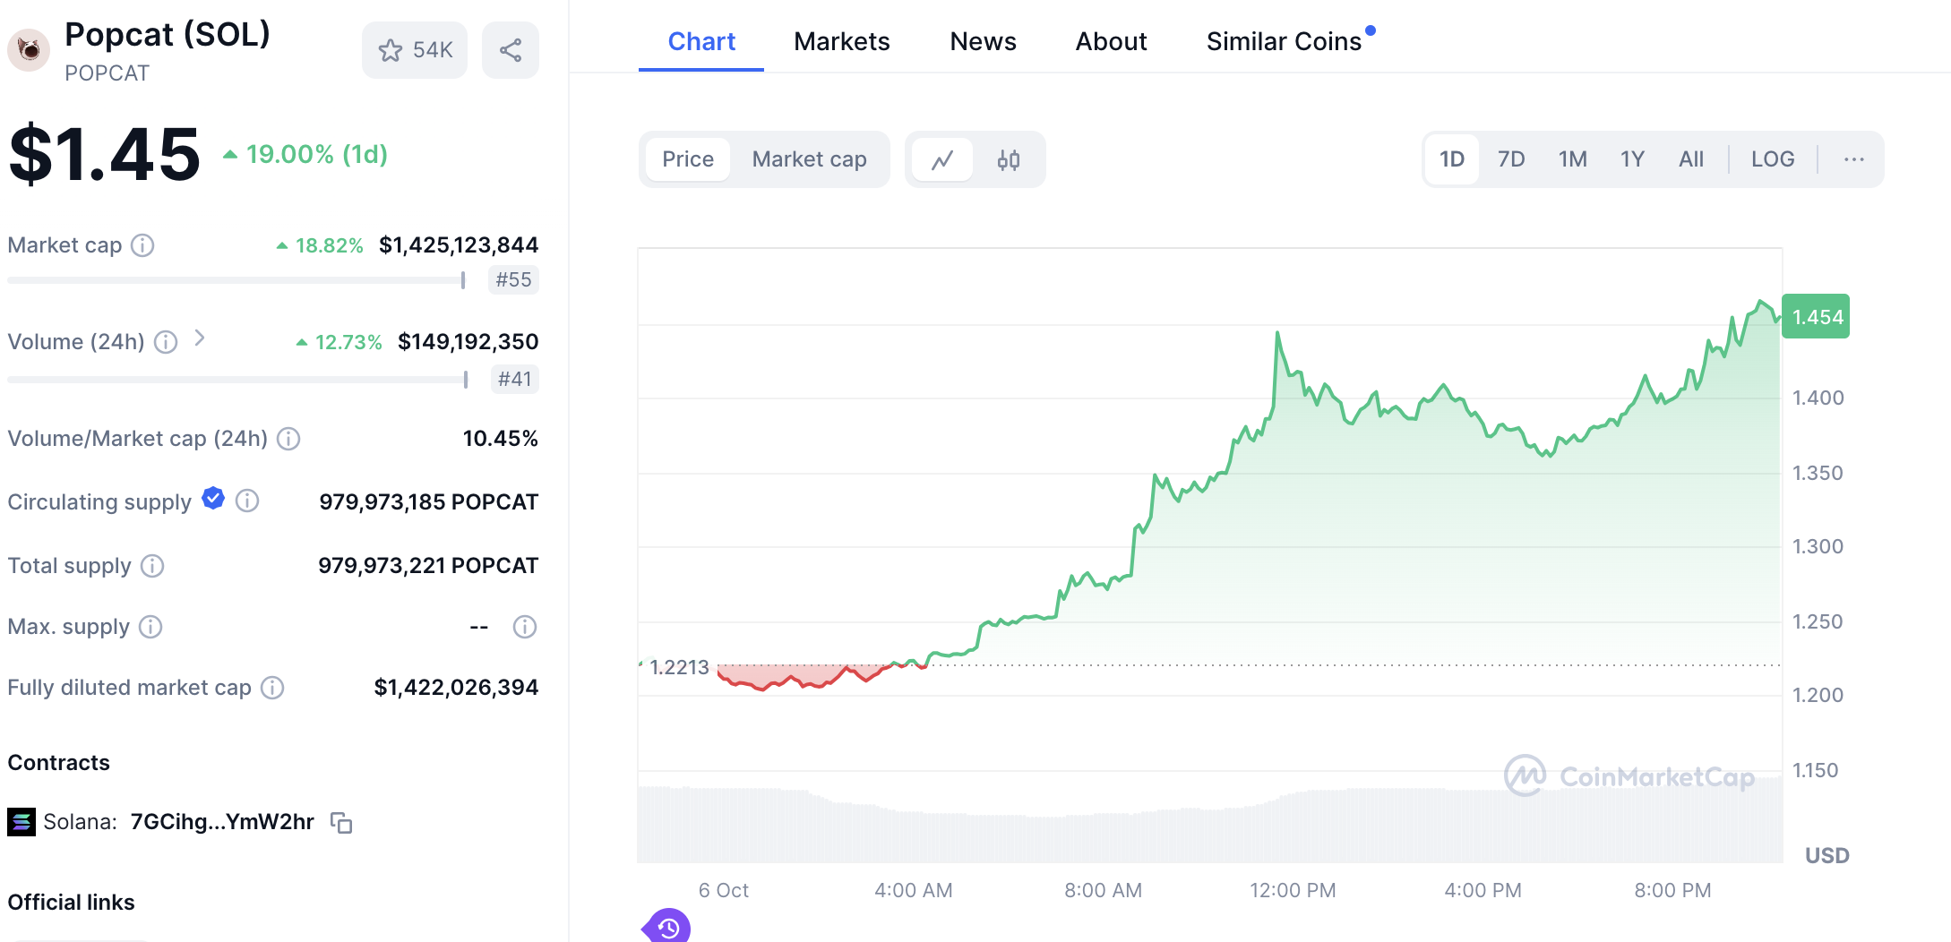The height and width of the screenshot is (942, 1951).
Task: Toggle LOG scale on the chart
Action: click(x=1773, y=159)
